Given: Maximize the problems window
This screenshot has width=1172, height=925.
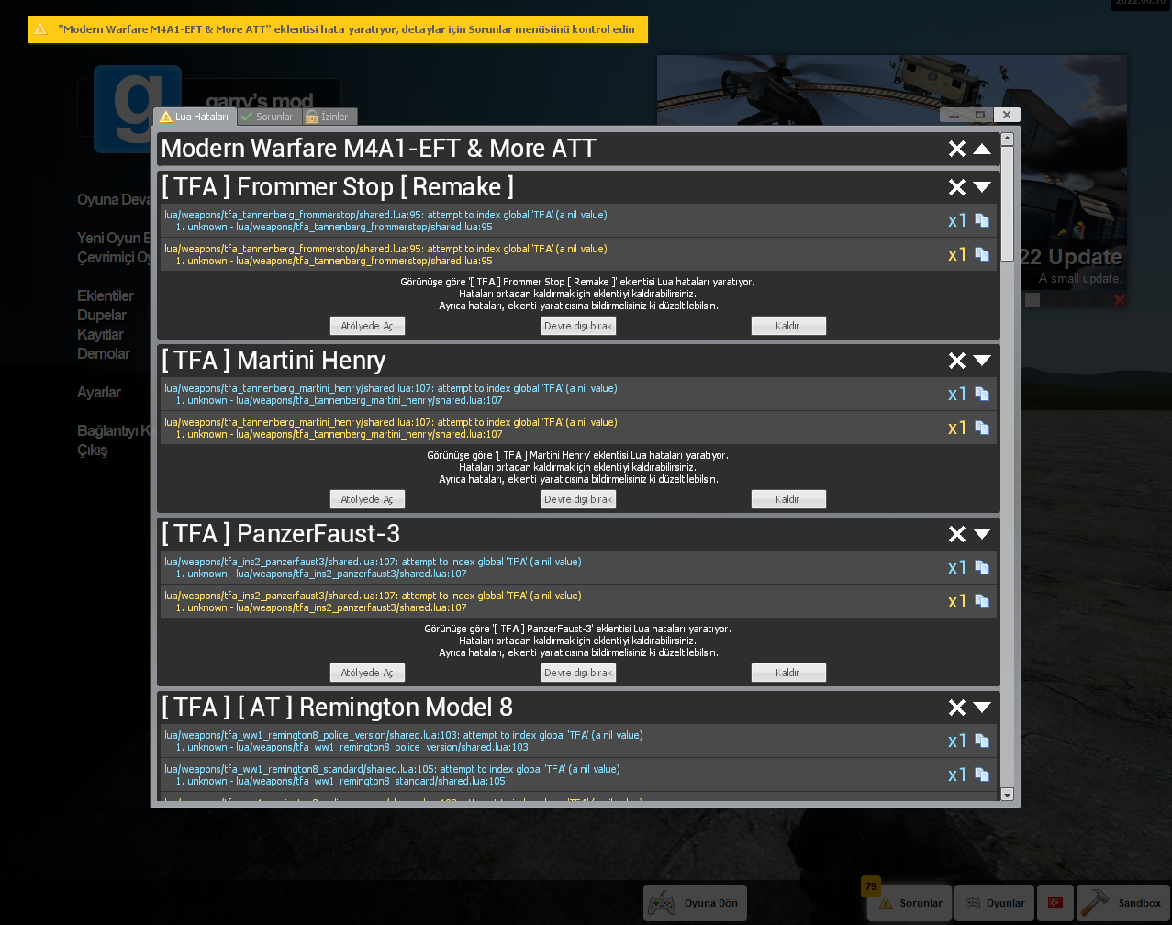Looking at the screenshot, I should [x=980, y=115].
